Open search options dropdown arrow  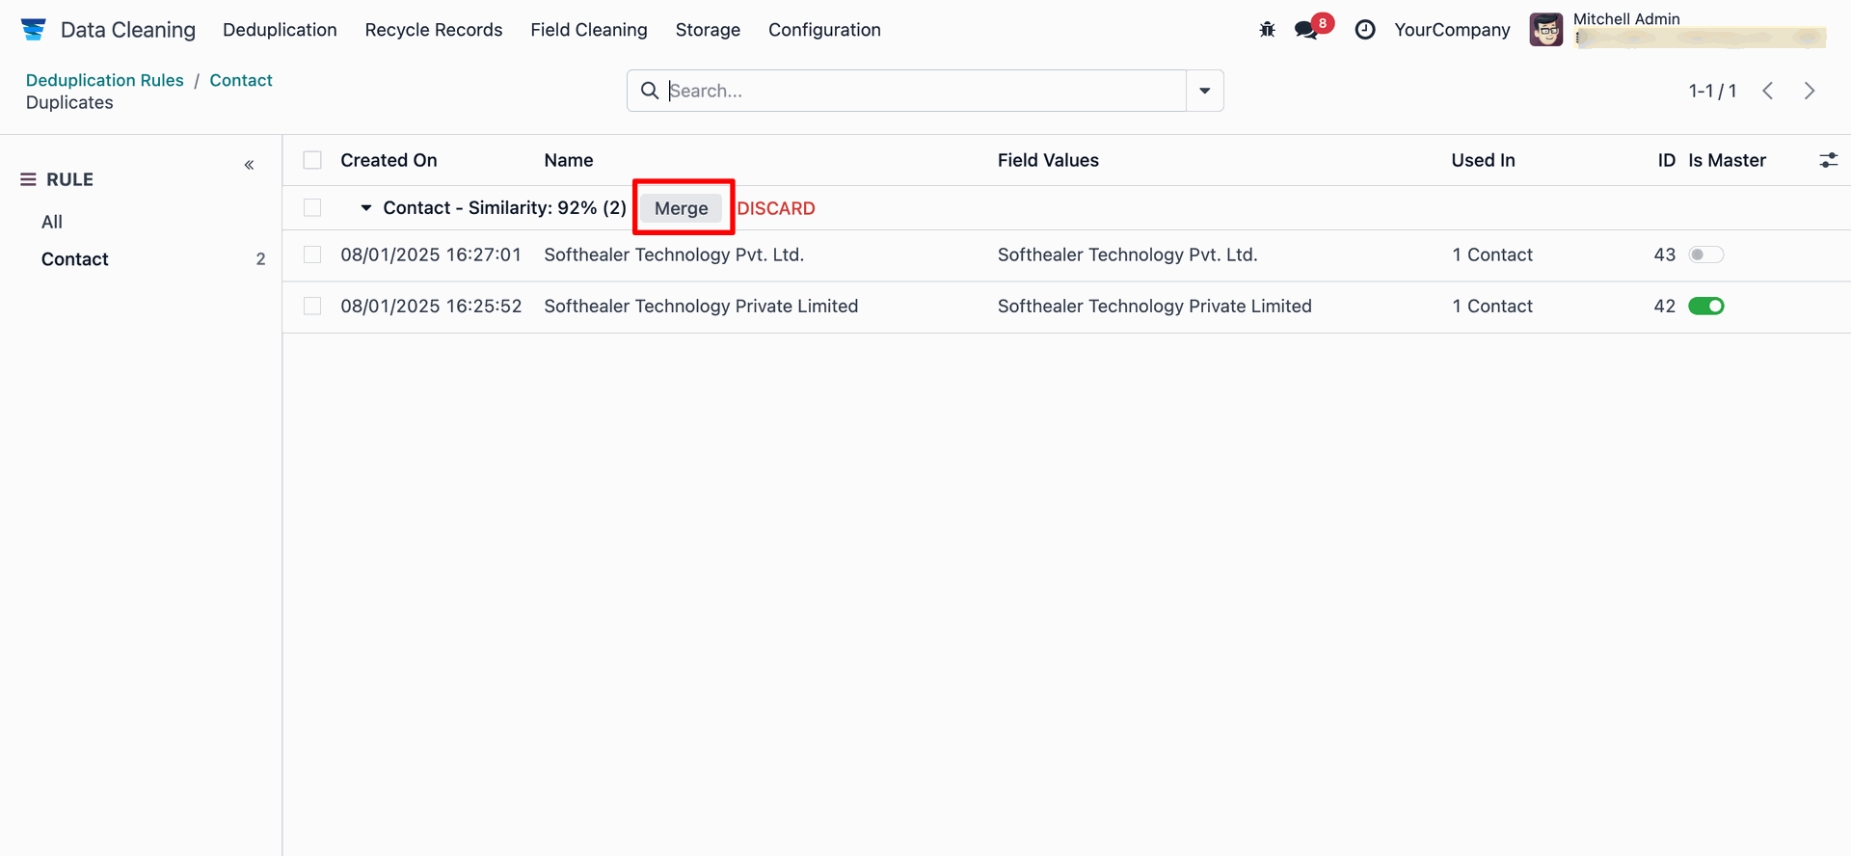point(1204,91)
